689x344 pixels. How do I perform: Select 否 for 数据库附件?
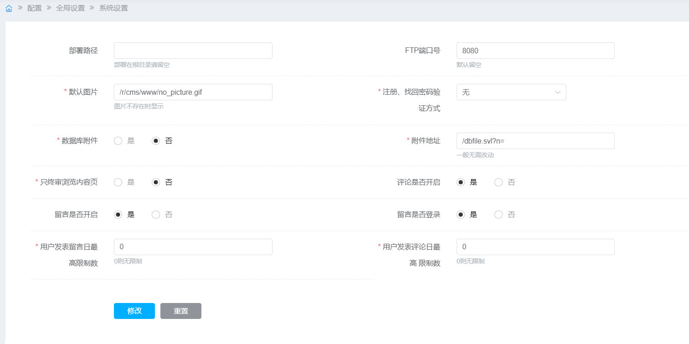pos(156,141)
